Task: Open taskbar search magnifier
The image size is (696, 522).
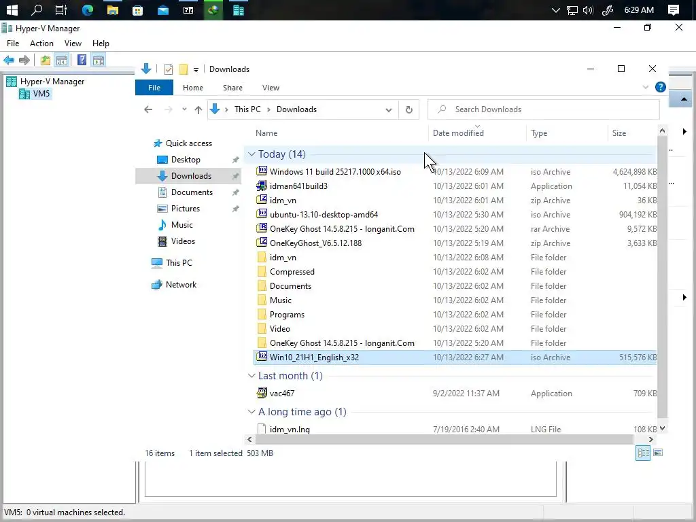Action: pyautogui.click(x=37, y=10)
